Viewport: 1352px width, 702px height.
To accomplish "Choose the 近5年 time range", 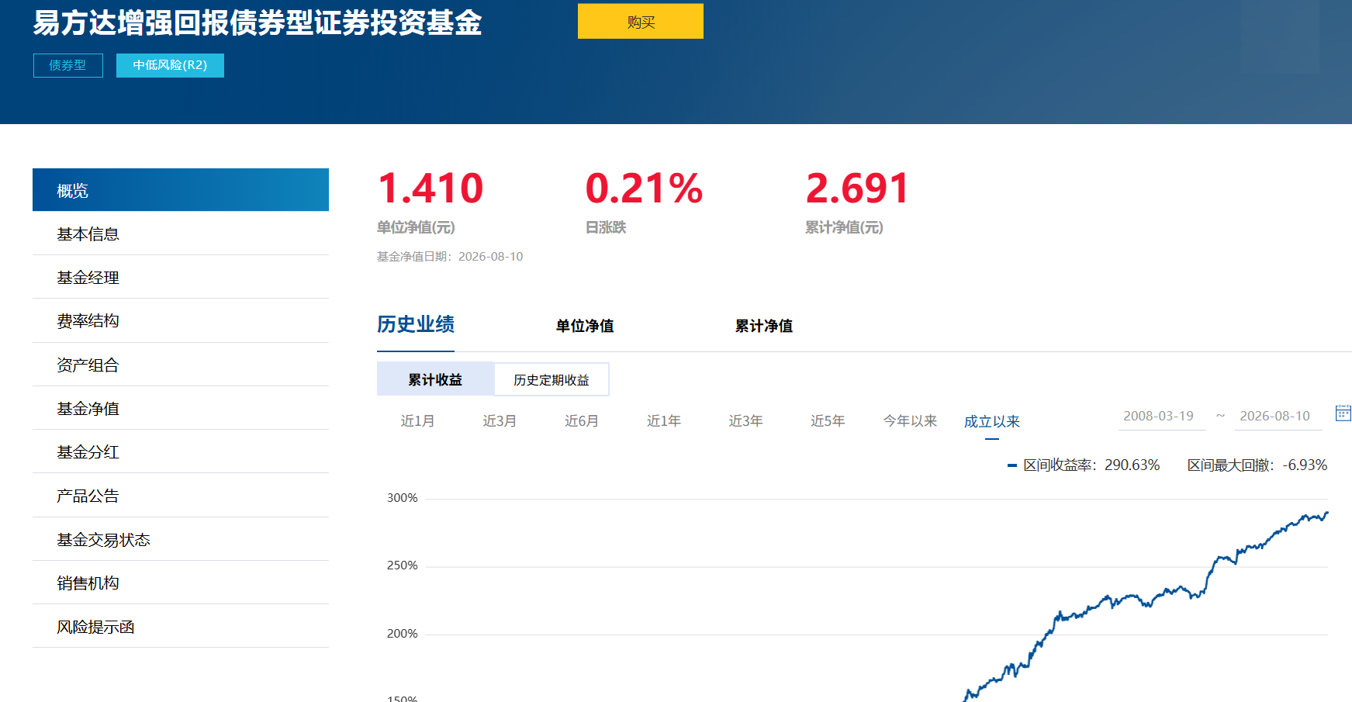I will coord(828,421).
